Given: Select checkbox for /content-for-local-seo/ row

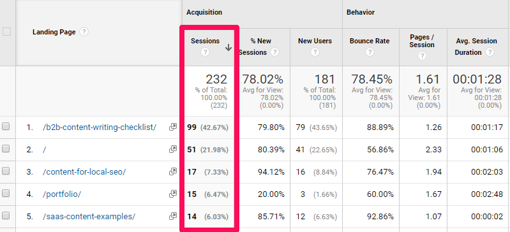Looking at the screenshot, I should (x=6, y=171).
